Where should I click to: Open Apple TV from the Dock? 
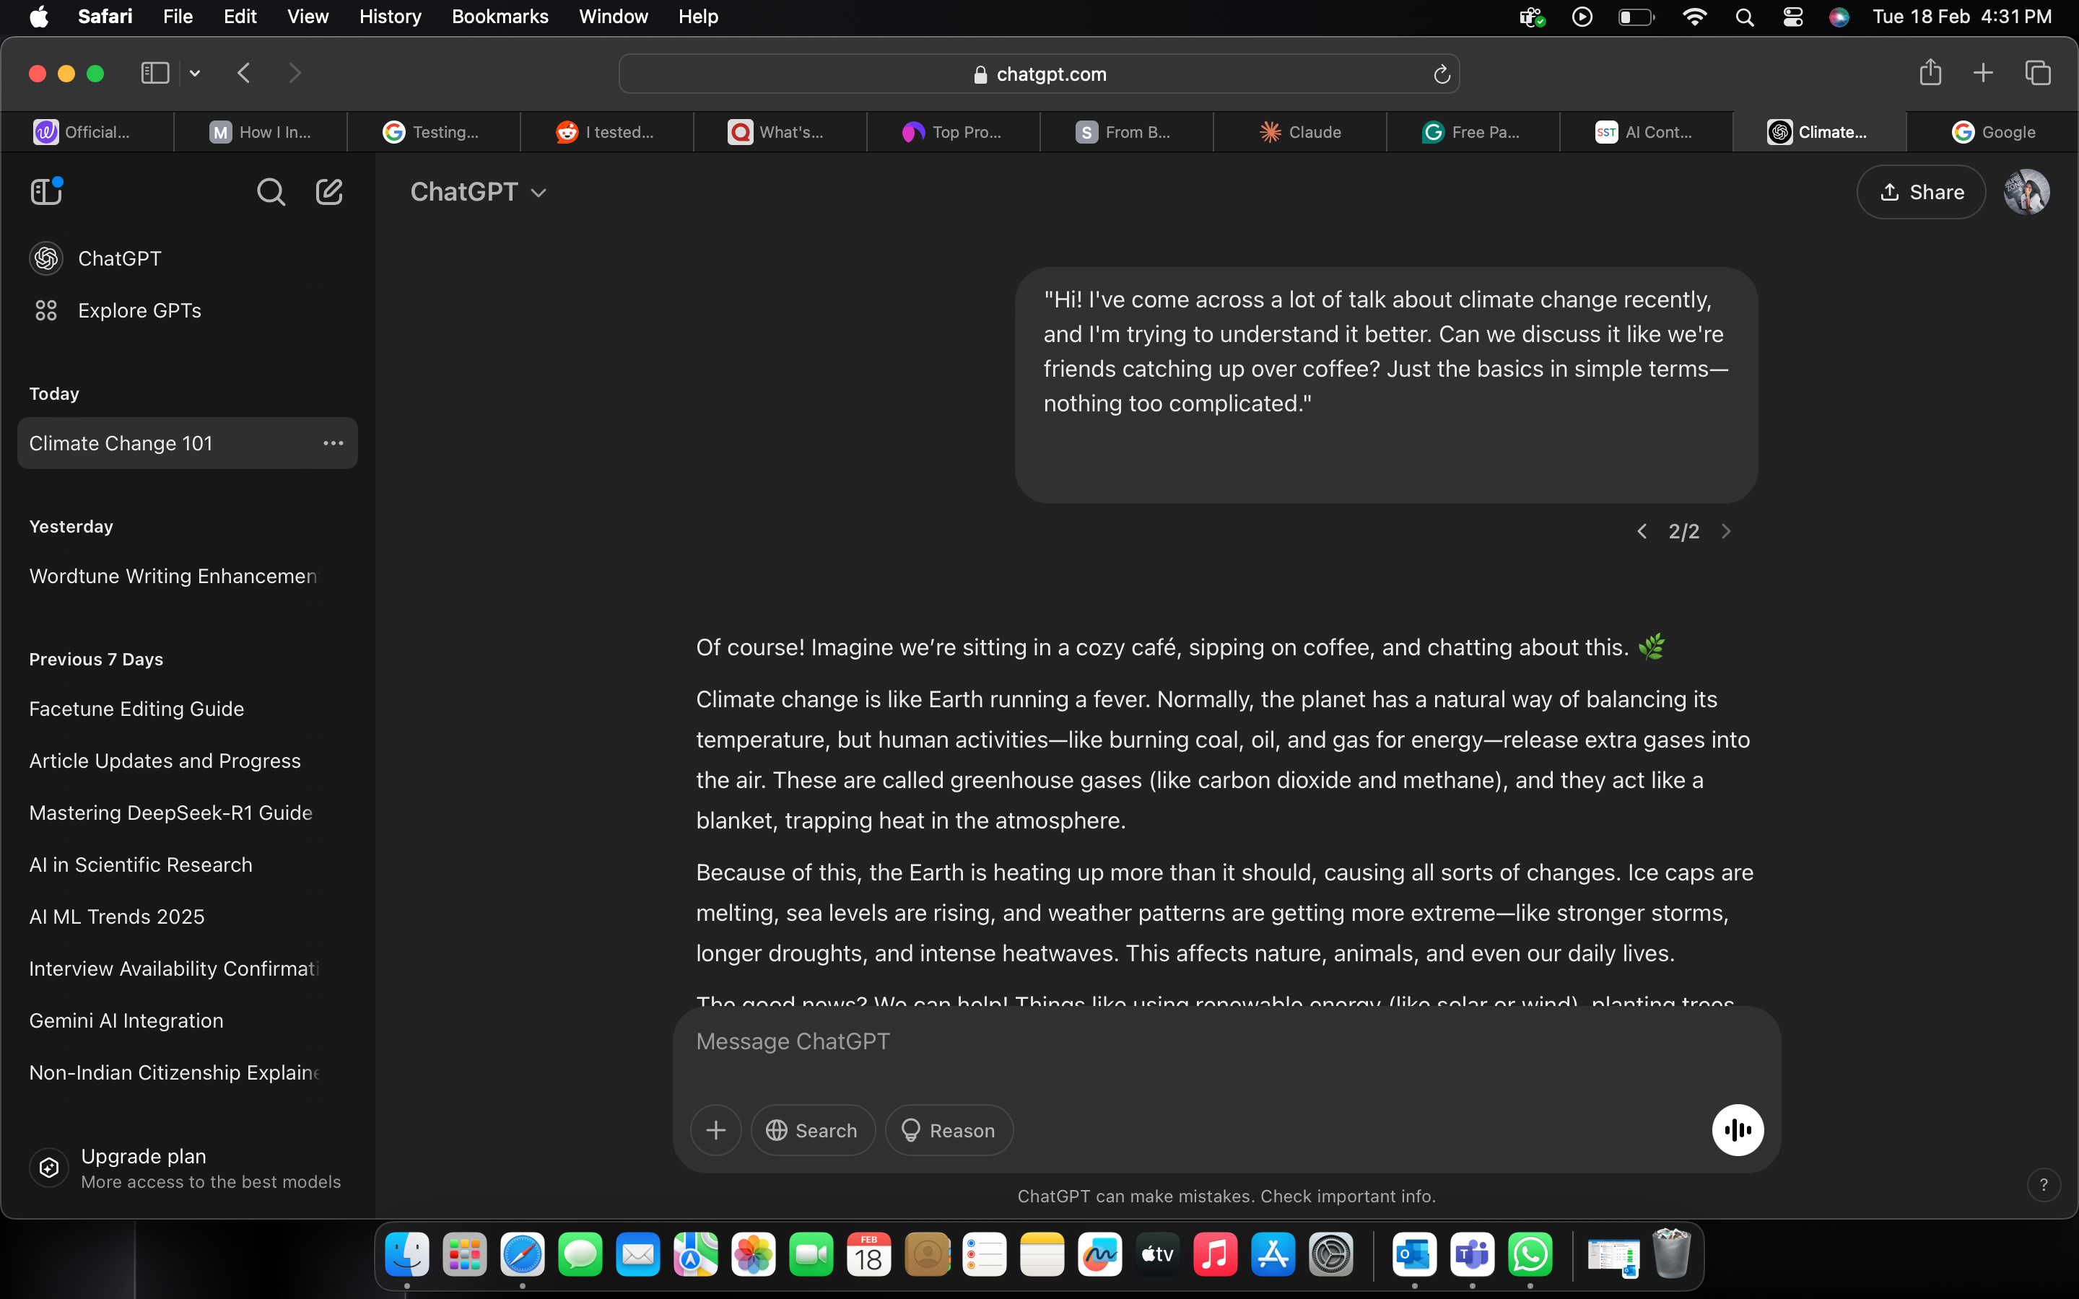1157,1255
